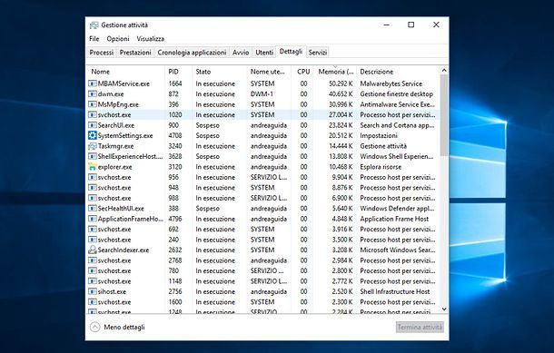This screenshot has height=353, width=554.
Task: Switch to the Processi tab
Action: (102, 53)
